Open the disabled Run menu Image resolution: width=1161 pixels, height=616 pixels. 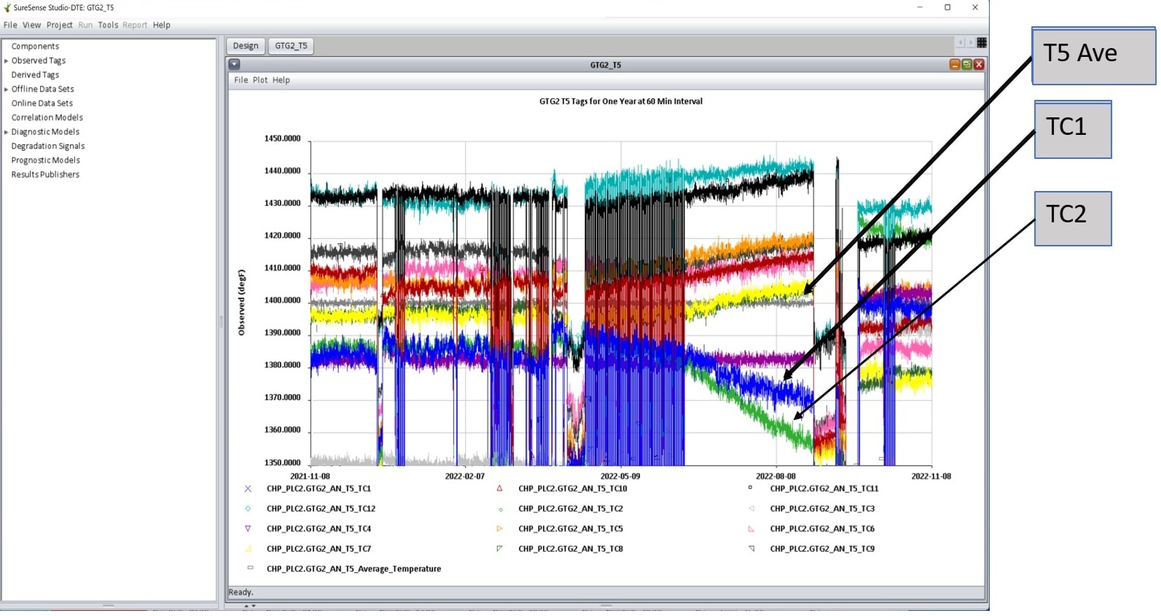[85, 25]
